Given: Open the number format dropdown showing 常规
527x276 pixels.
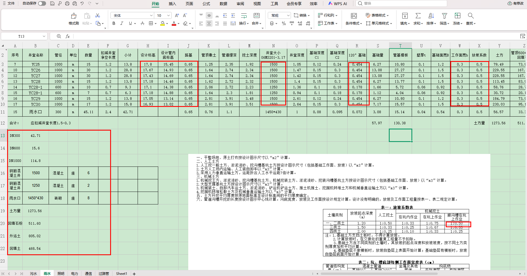Looking at the screenshot, I should (x=288, y=15).
